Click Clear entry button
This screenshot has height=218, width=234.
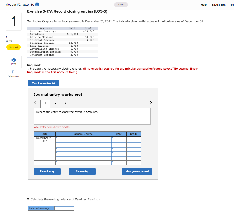[x=82, y=171]
